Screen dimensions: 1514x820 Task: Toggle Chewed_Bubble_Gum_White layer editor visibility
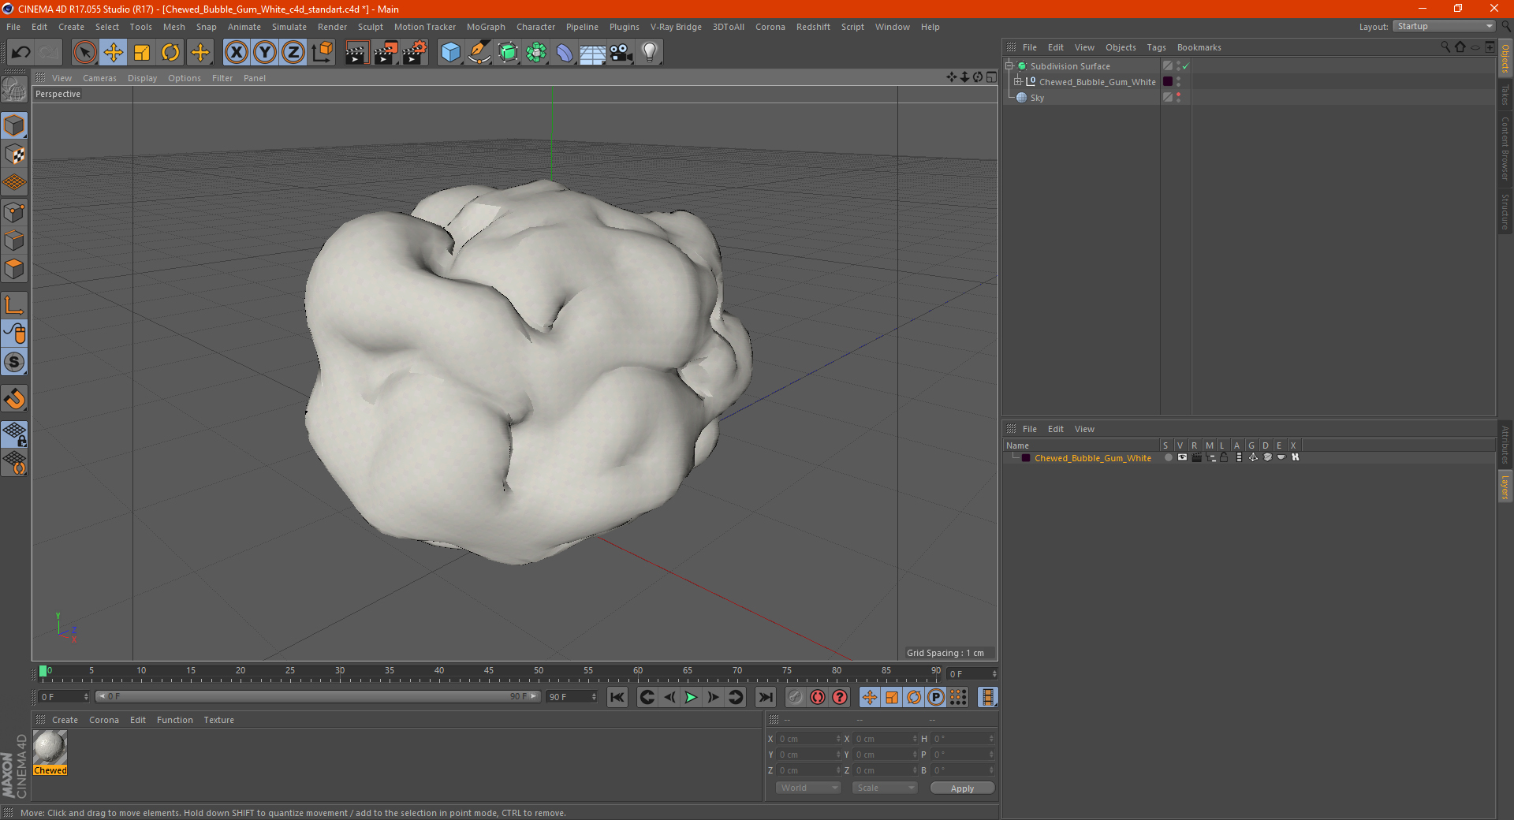(x=1182, y=458)
